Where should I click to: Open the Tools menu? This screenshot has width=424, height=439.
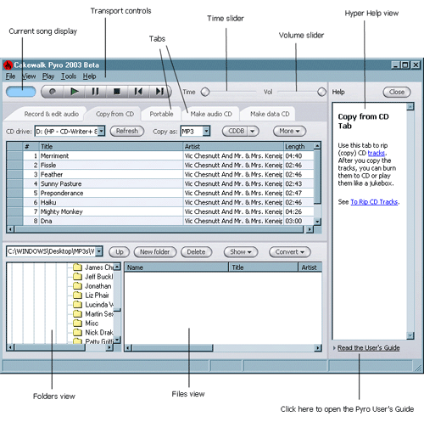(x=69, y=76)
